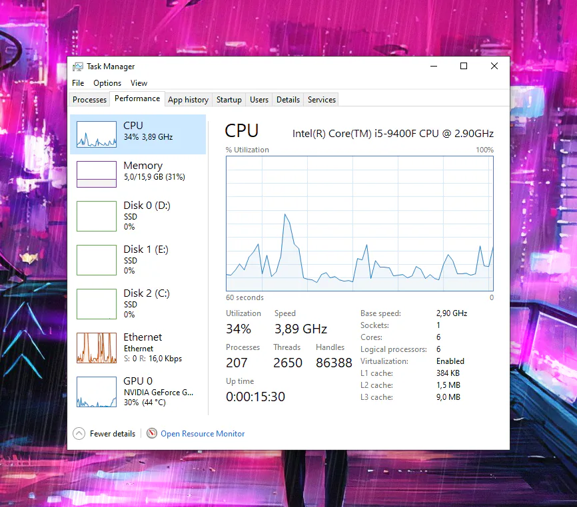The width and height of the screenshot is (577, 507).
Task: Select Disk 2 (C:) graph thumbnail
Action: point(97,304)
